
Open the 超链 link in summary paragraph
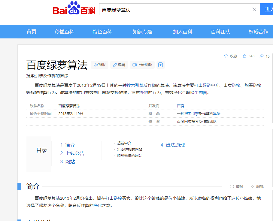(207, 85)
